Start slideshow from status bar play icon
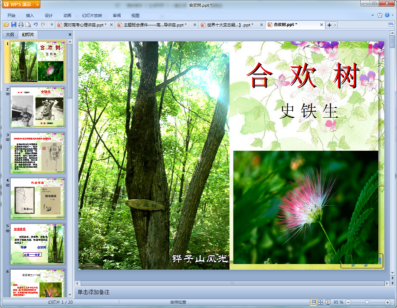 click(328, 302)
